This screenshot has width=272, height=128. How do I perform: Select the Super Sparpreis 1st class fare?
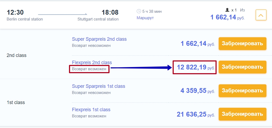click(99, 86)
